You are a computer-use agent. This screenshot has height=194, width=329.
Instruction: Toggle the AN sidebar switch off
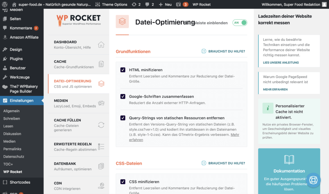240,23
